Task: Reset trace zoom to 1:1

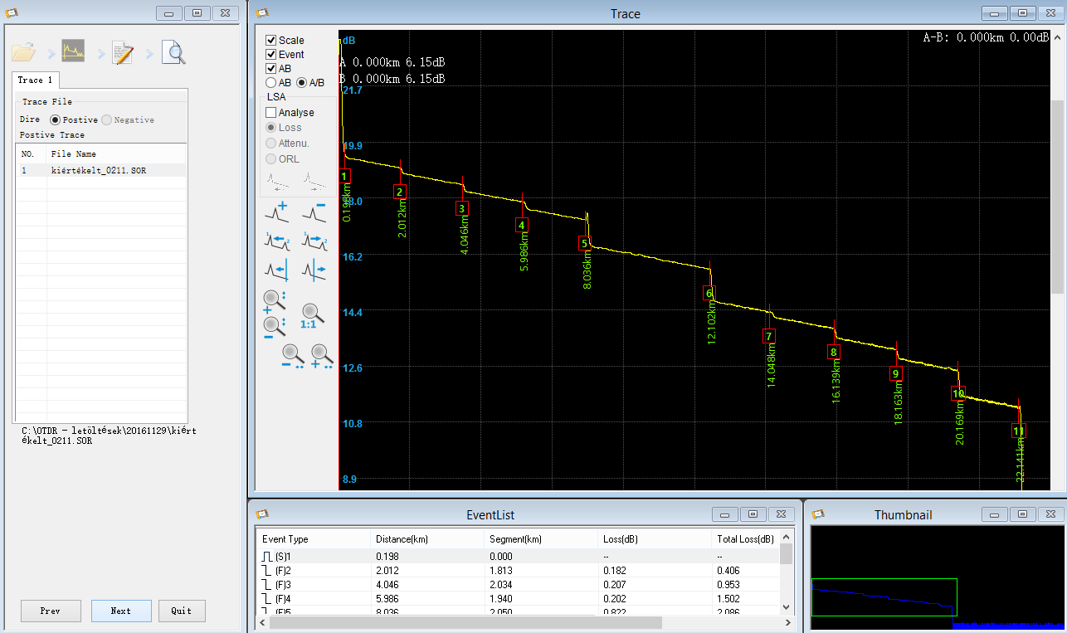Action: point(312,315)
